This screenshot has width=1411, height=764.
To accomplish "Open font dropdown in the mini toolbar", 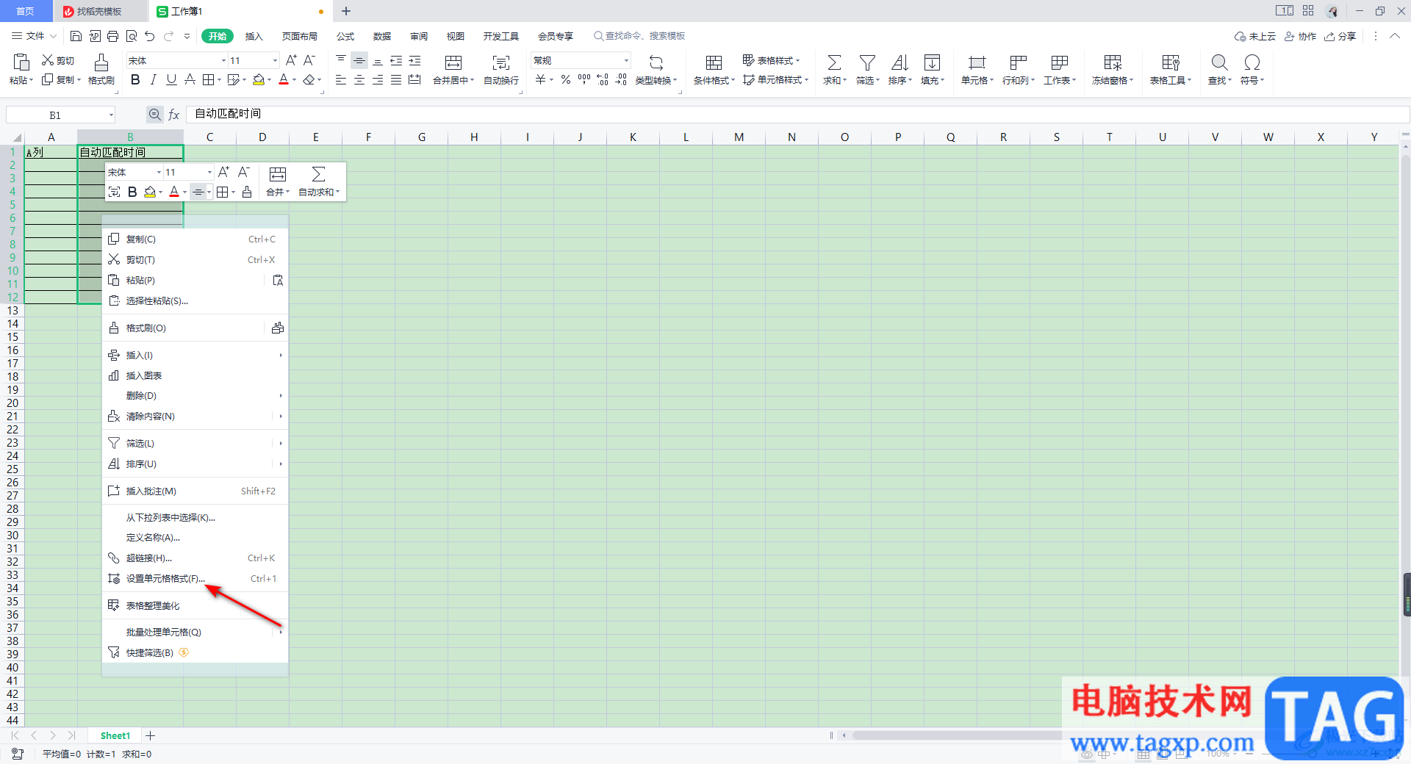I will click(159, 172).
